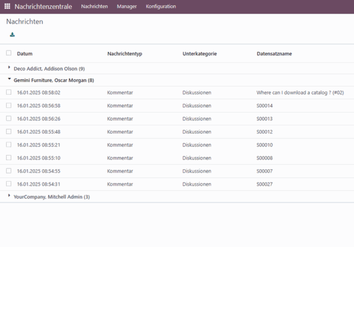354x315 pixels.
Task: Open the Konfiguration menu
Action: 161,6
